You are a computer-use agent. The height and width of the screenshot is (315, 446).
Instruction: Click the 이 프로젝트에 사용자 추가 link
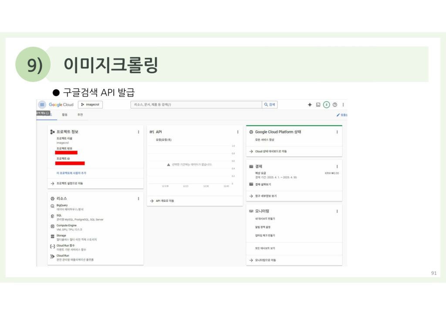71,173
